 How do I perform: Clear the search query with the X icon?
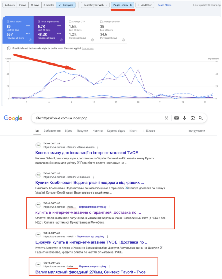[x=166, y=118]
